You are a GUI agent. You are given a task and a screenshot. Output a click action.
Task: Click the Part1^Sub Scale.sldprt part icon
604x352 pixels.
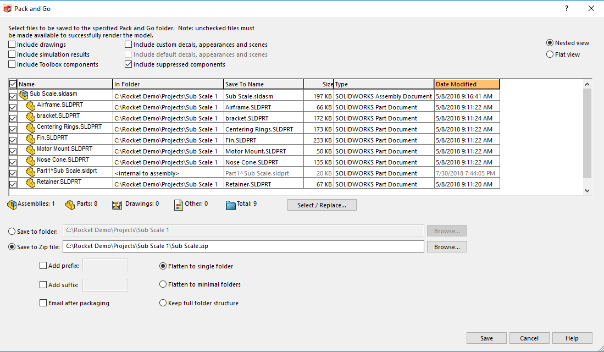[x=30, y=172]
